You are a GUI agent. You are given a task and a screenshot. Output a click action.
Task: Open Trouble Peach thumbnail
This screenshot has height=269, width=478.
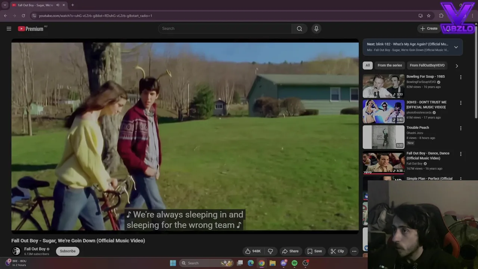(x=384, y=137)
